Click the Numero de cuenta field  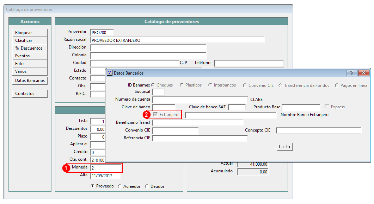(x=200, y=100)
